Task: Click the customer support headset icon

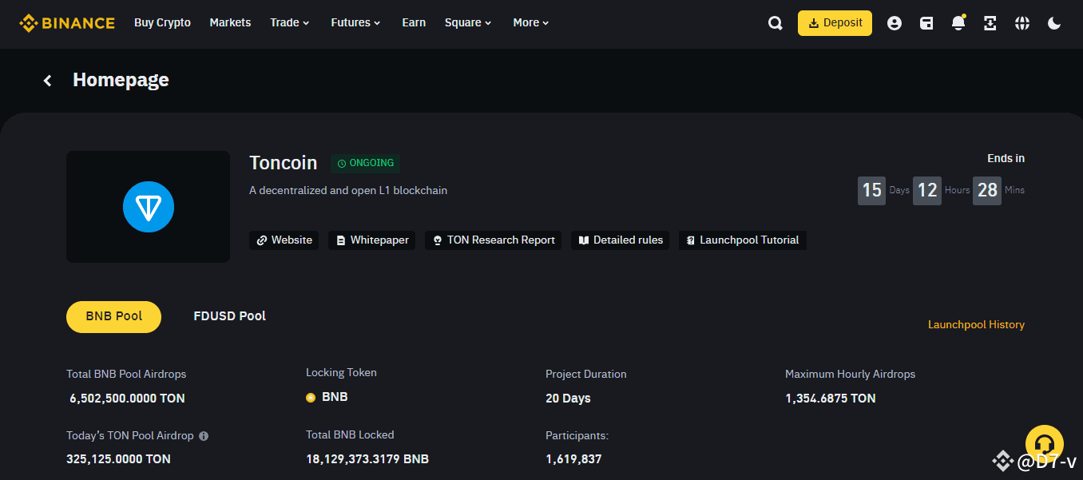Action: (1044, 444)
